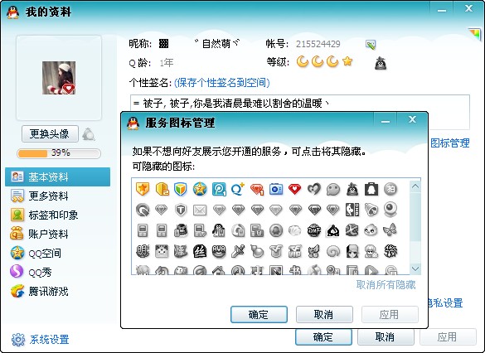Open 保存个性签名到空间 link

pos(222,83)
